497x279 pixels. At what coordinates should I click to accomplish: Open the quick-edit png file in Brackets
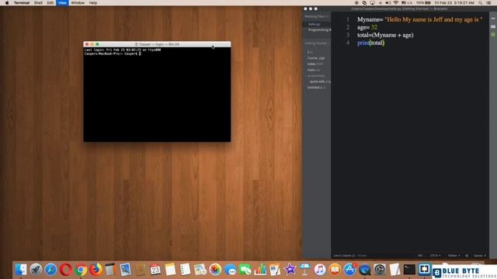coord(319,81)
